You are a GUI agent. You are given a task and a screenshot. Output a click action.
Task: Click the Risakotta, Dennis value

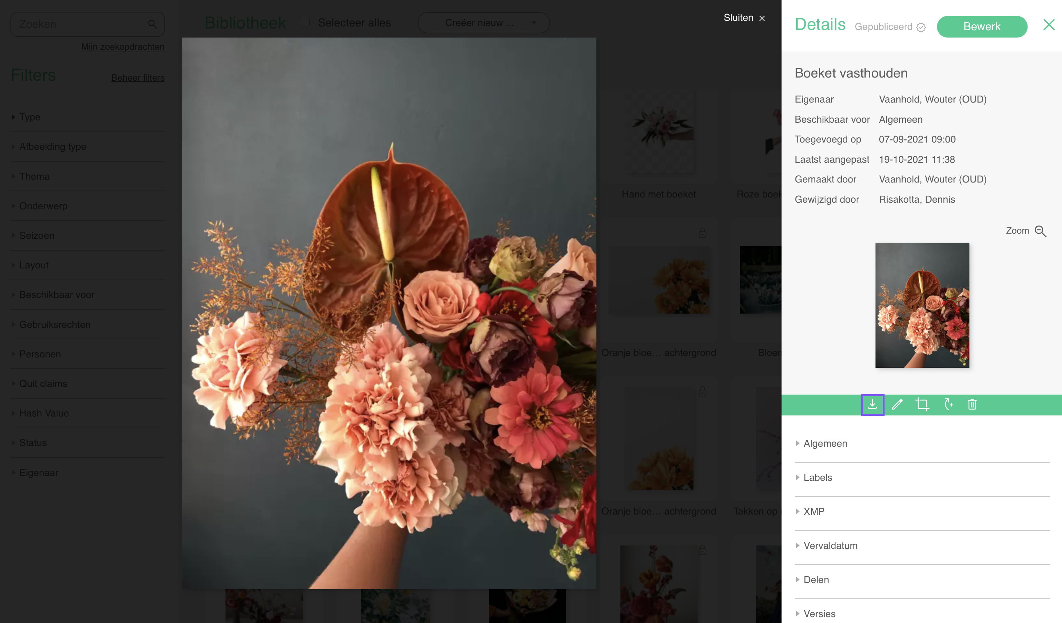(x=917, y=200)
